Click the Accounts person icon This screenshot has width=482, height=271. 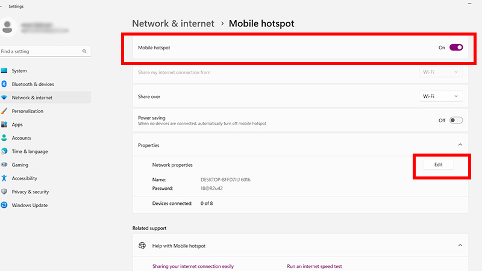4,138
